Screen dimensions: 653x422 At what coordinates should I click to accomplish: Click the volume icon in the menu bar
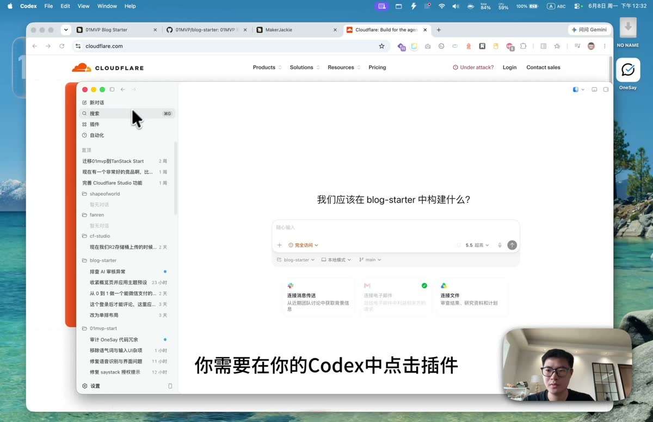[x=455, y=6]
